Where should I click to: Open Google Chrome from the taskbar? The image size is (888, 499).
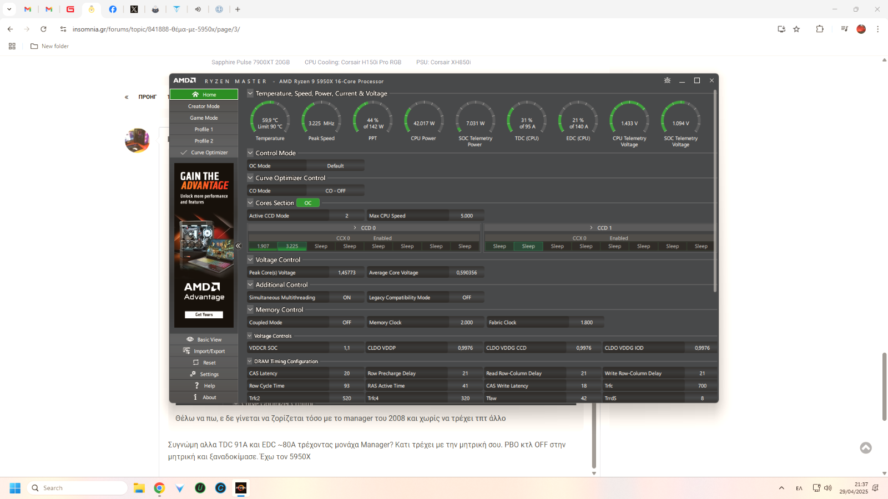click(159, 488)
